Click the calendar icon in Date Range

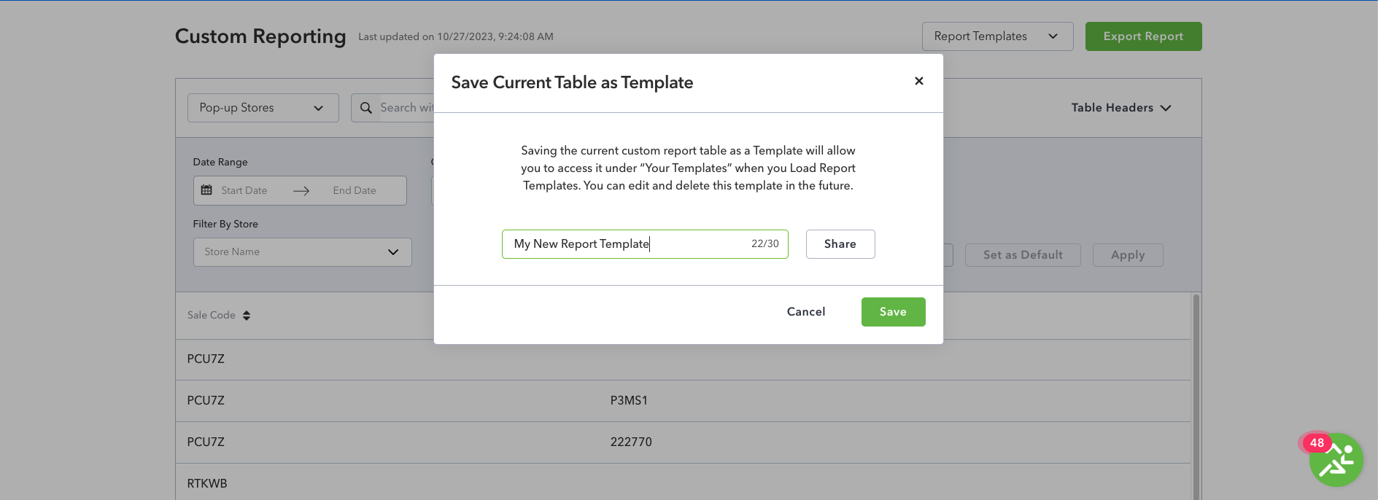tap(206, 190)
